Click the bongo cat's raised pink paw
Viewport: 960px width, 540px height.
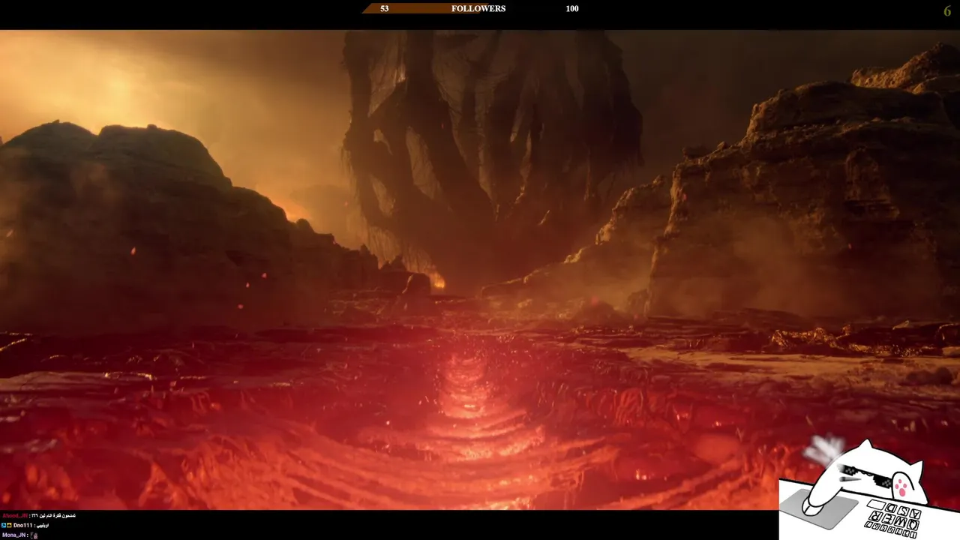click(901, 486)
